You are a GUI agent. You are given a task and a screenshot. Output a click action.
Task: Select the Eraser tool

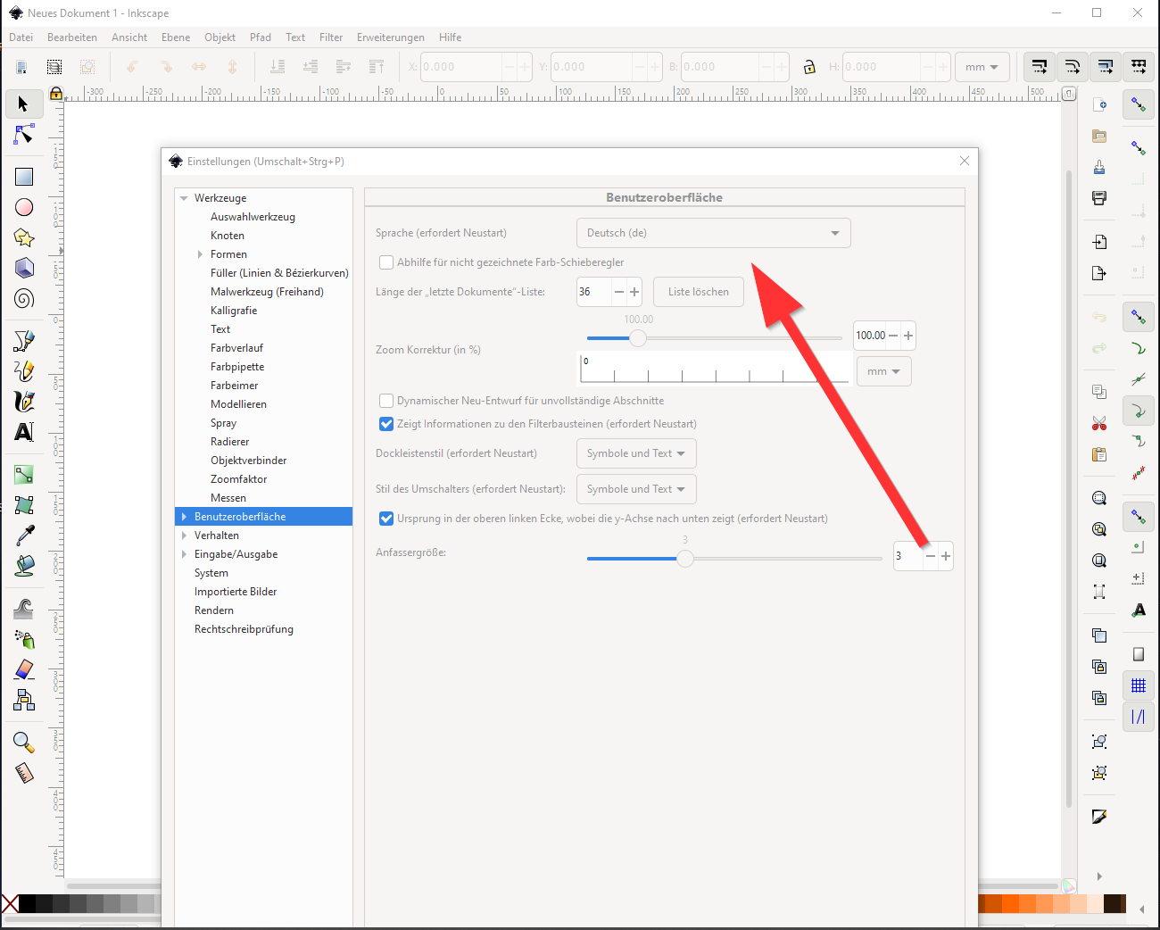point(23,669)
